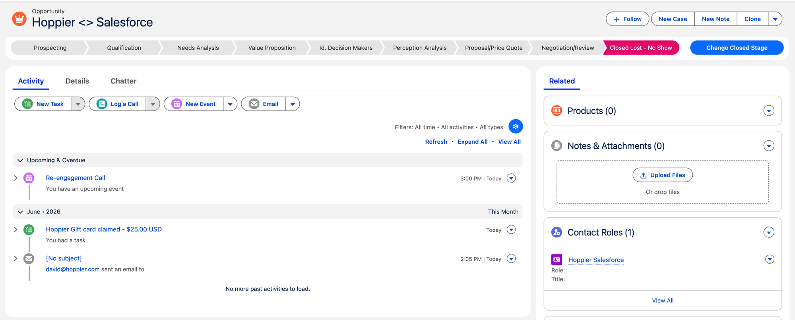795x320 pixels.
Task: Open New Event dropdown arrow
Action: pyautogui.click(x=230, y=104)
